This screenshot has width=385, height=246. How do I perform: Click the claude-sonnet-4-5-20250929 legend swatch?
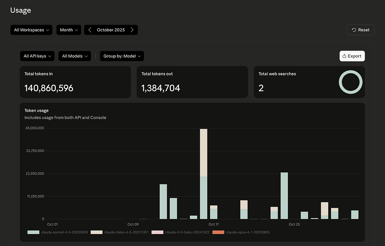[33, 232]
